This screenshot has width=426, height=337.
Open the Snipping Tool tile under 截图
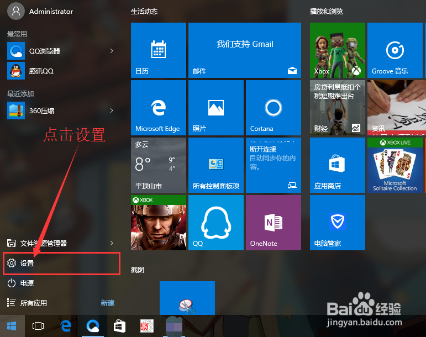coord(187,298)
